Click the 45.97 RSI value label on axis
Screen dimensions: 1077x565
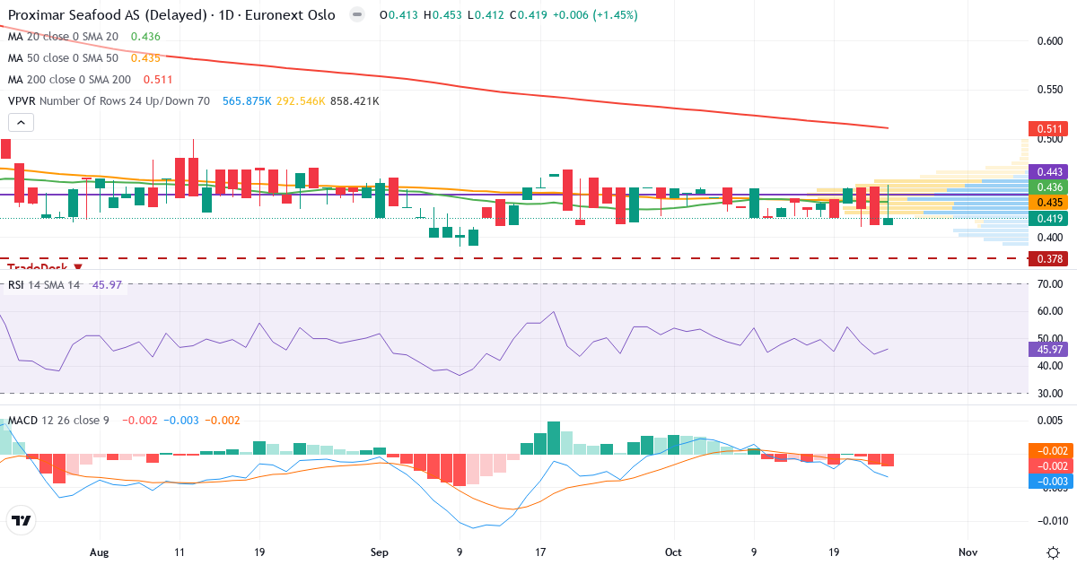(1048, 350)
